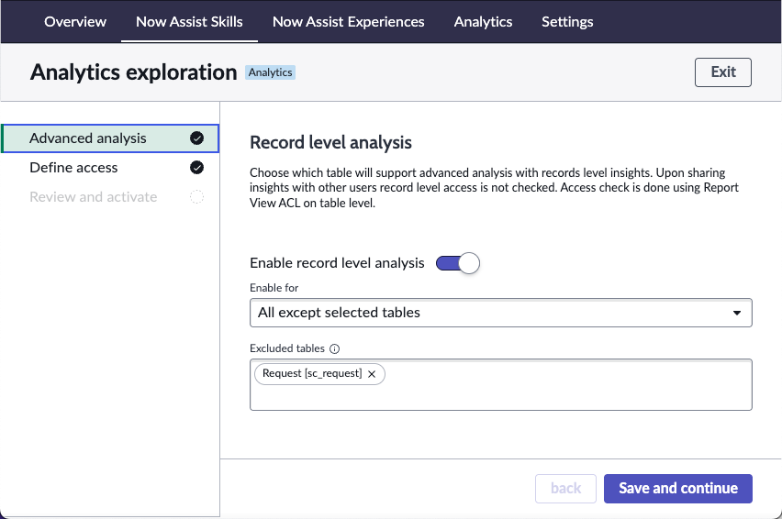This screenshot has width=782, height=519.
Task: Click the Analytics exploration page title
Action: pyautogui.click(x=133, y=72)
